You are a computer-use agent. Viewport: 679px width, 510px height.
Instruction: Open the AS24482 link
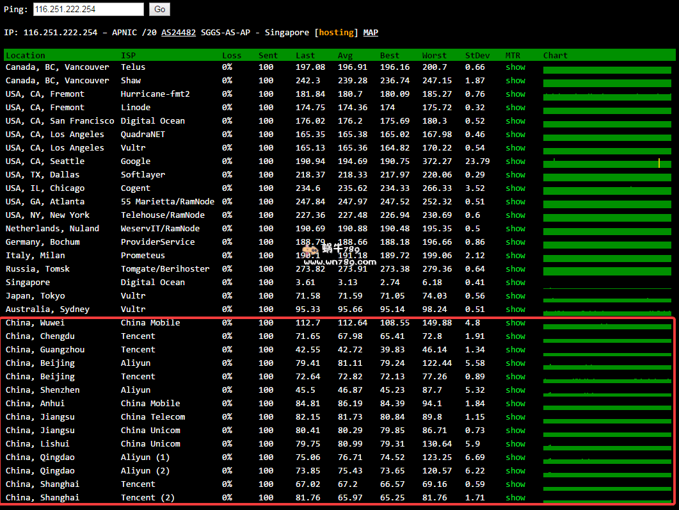[179, 33]
